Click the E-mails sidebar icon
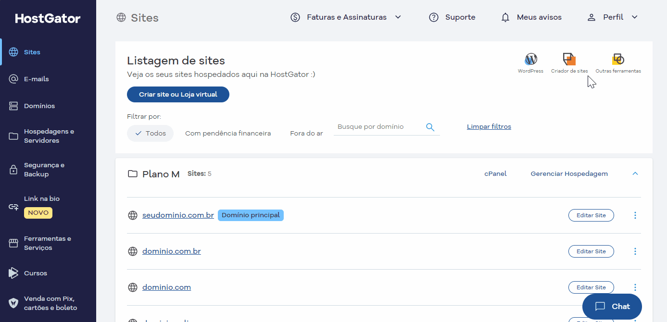The image size is (667, 322). [x=13, y=79]
